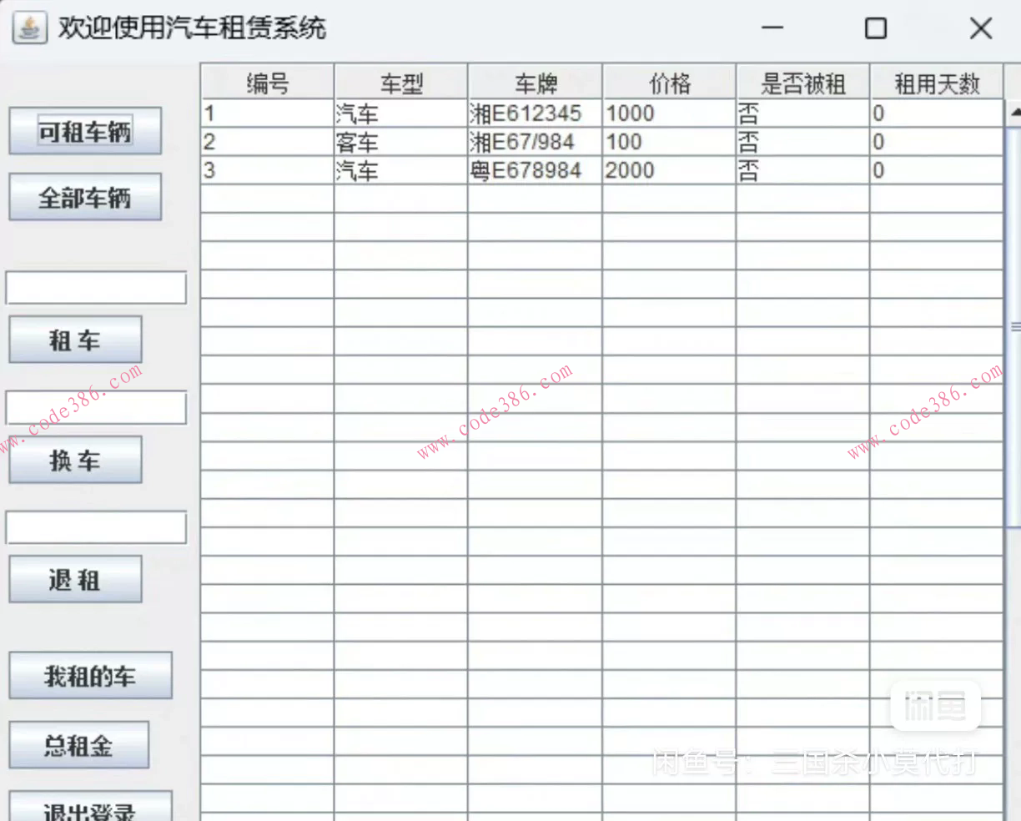This screenshot has width=1021, height=821.
Task: Select 否 rented status in row 3
Action: (x=803, y=170)
